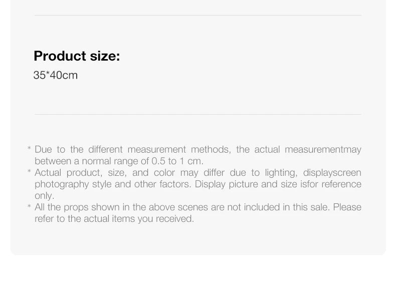The height and width of the screenshot is (306, 396).
Task: Click the text "photography style and other factors"
Action: [x=113, y=184]
